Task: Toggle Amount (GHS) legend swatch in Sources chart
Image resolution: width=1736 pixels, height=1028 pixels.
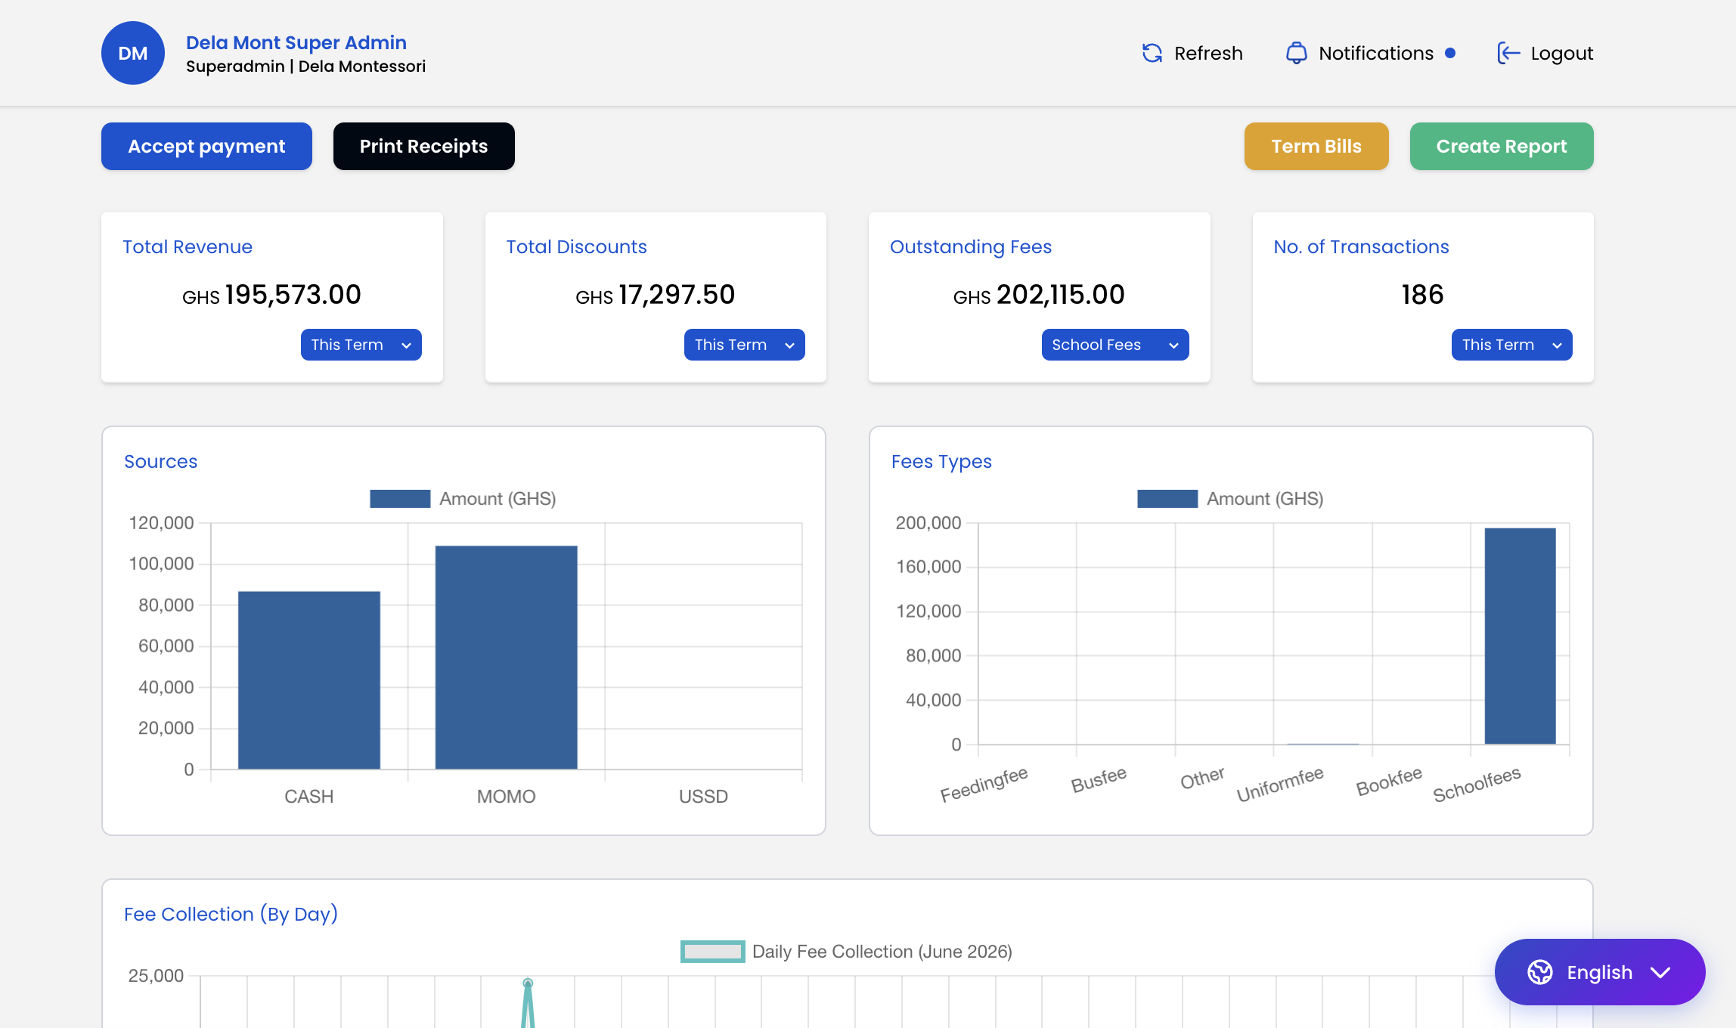Action: coord(400,499)
